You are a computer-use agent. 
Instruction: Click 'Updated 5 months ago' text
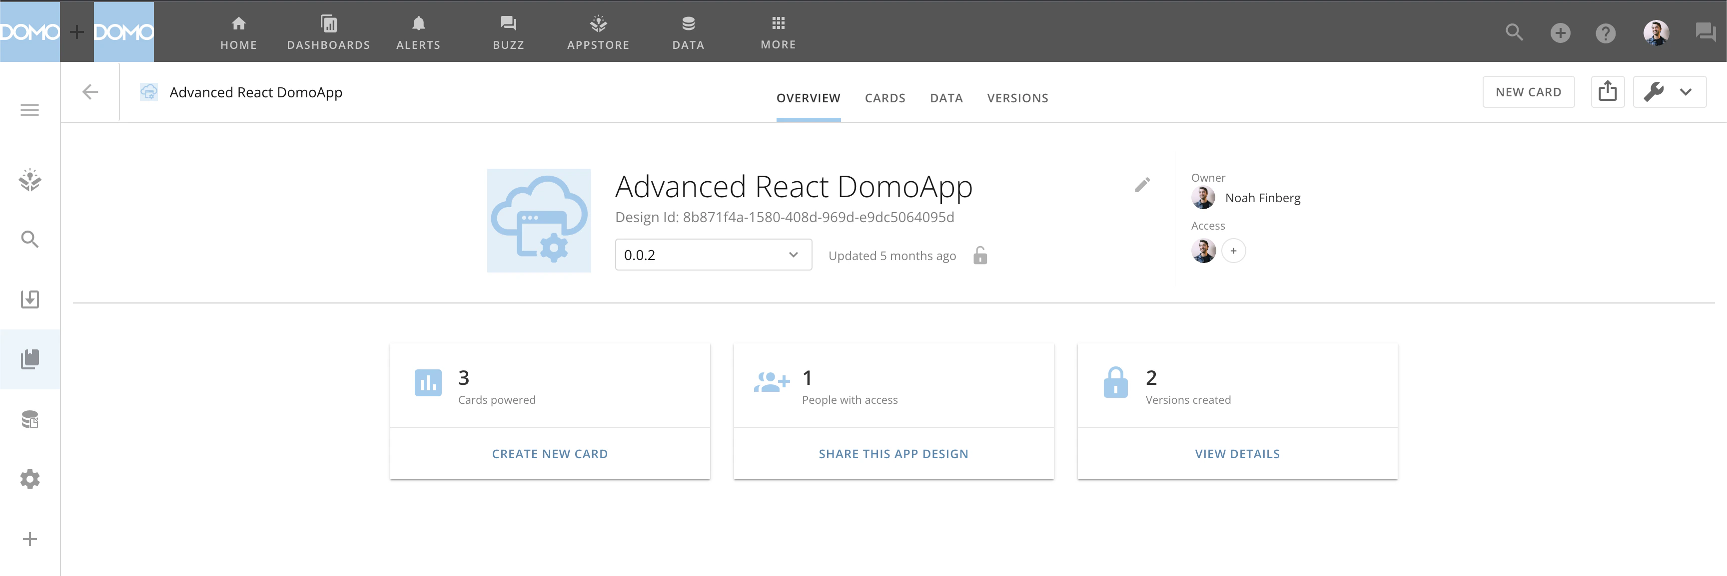click(x=891, y=256)
